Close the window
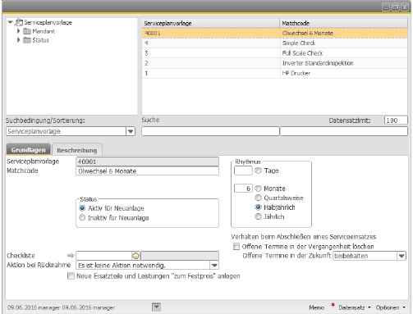The width and height of the screenshot is (413, 314). [405, 7]
